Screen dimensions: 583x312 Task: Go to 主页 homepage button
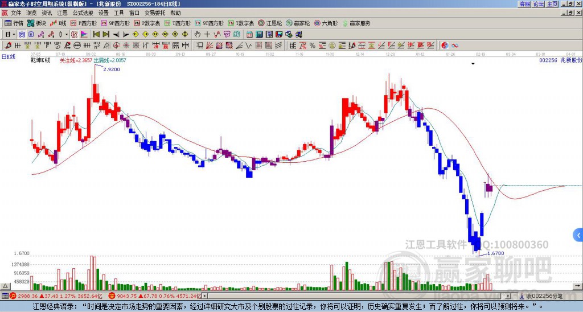click(x=552, y=4)
